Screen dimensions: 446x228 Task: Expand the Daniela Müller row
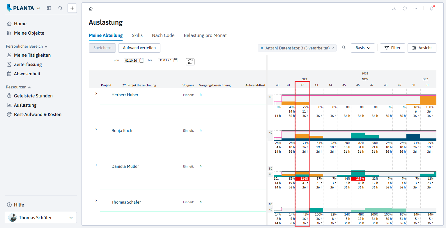coord(96,165)
